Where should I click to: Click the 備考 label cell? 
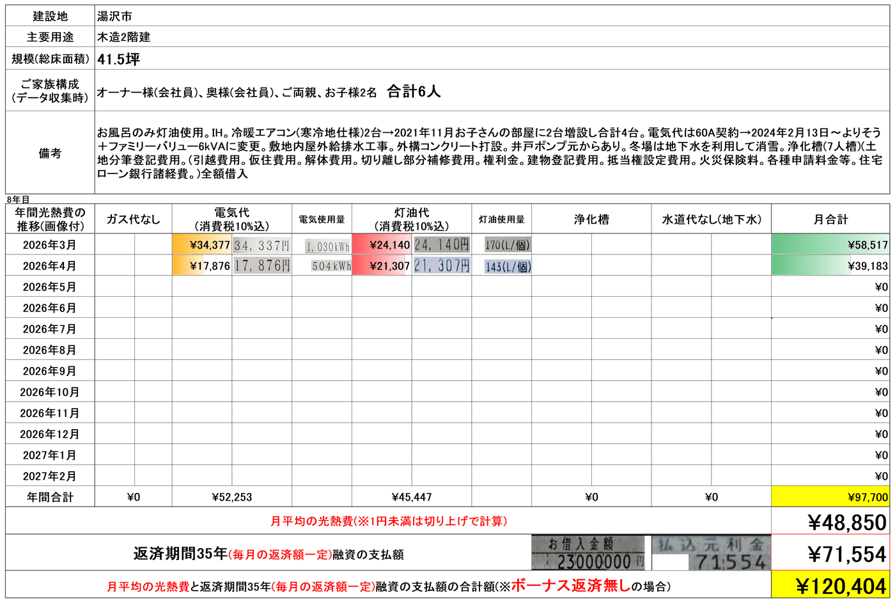[50, 153]
